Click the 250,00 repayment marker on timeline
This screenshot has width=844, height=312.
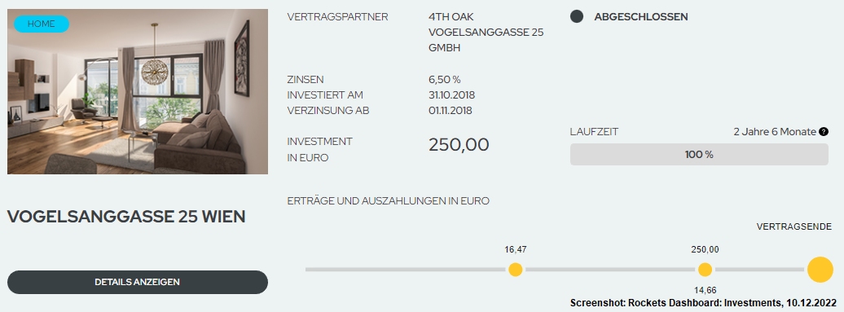pos(706,270)
